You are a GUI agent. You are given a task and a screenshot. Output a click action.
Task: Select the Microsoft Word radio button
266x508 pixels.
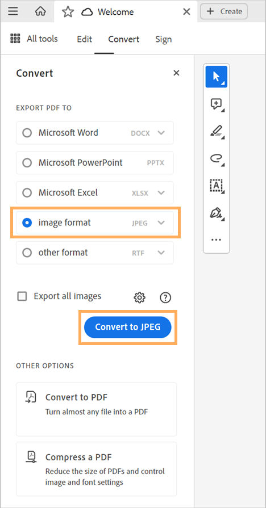click(27, 133)
